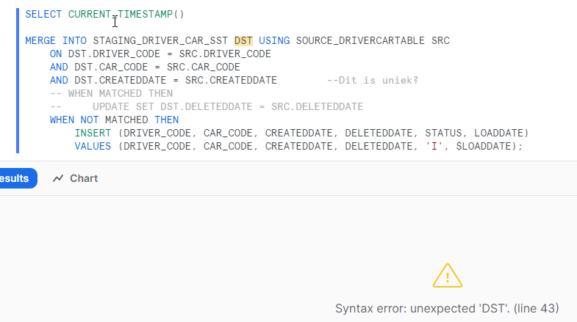Click the WHEN NOT MATCHED THEN line

114,120
